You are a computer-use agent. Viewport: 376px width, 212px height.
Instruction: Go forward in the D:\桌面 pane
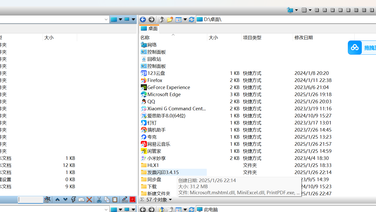tap(151, 19)
